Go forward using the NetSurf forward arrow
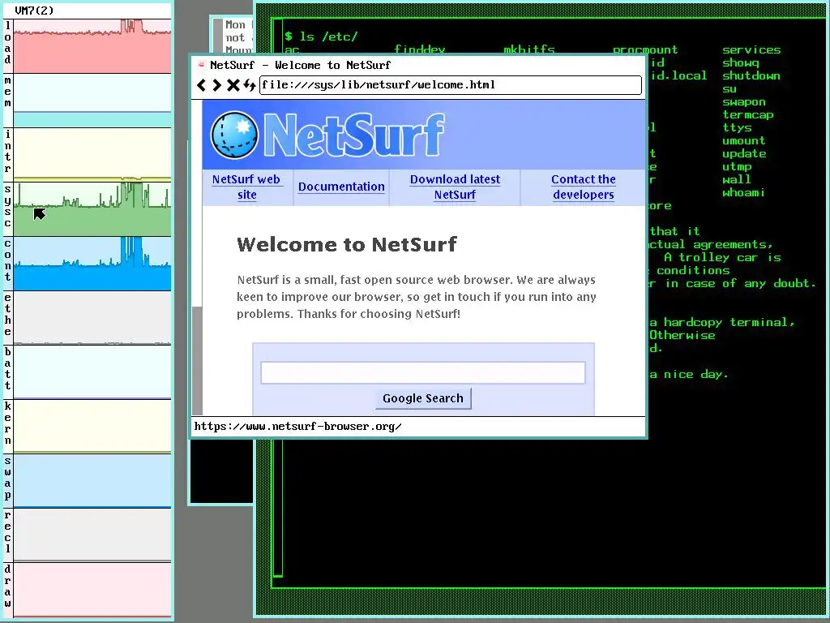 tap(216, 84)
